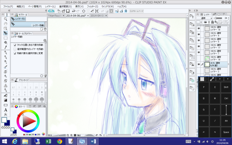Select the Hand move tool

[5, 24]
